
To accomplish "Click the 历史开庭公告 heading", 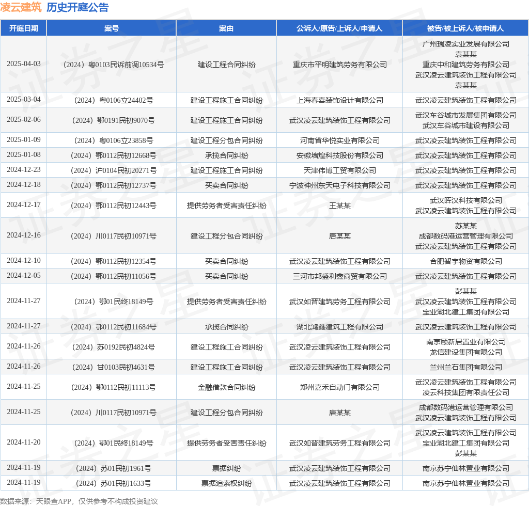I will tap(77, 7).
